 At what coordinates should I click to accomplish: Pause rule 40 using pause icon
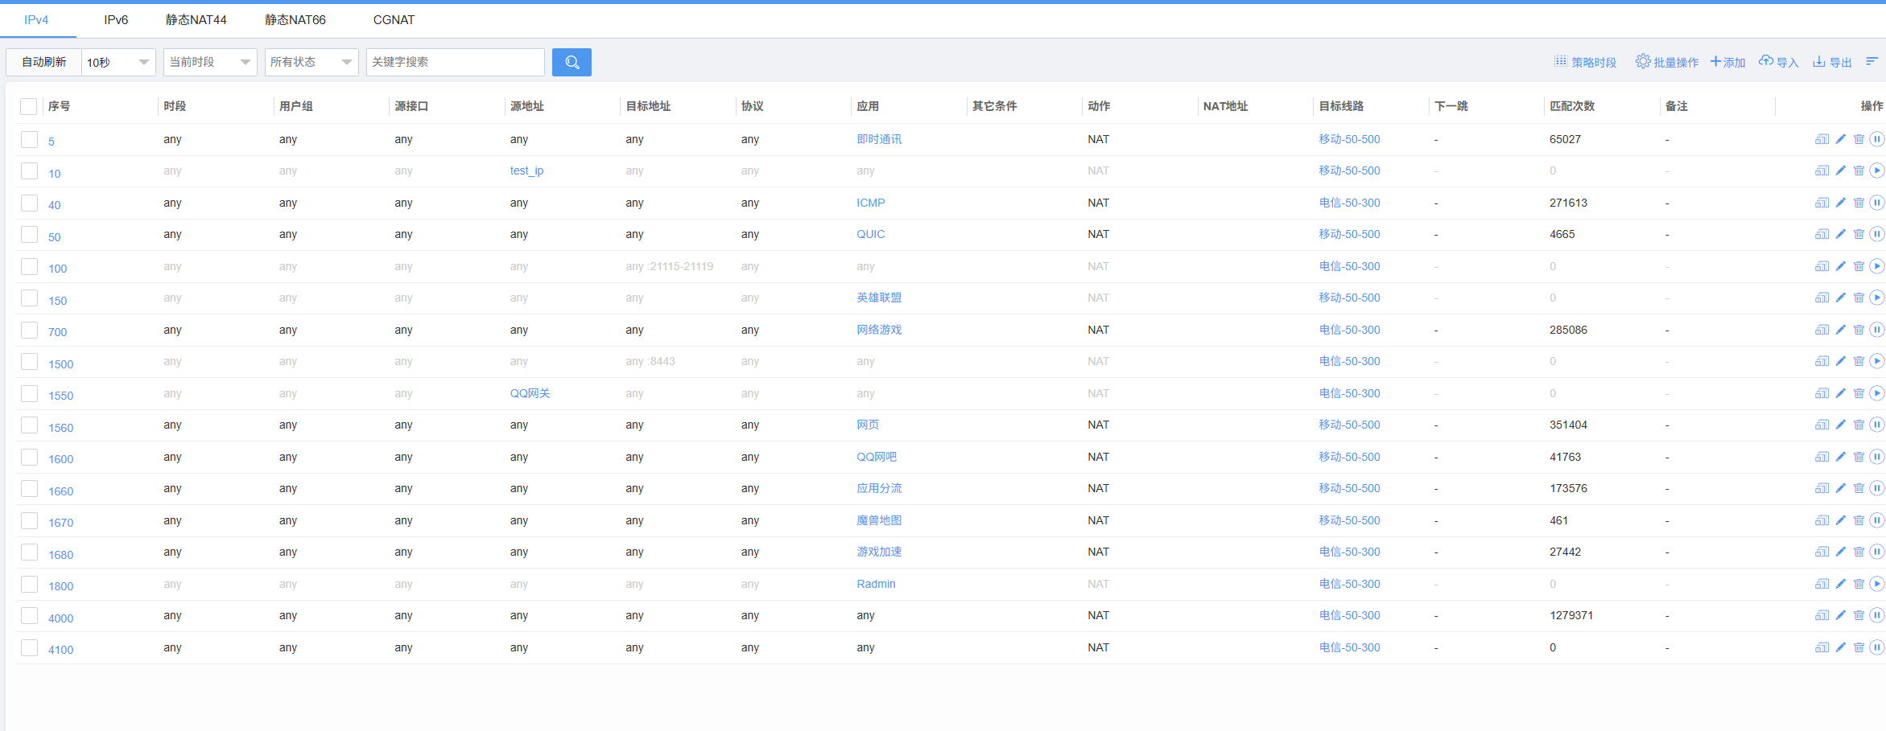(1876, 203)
